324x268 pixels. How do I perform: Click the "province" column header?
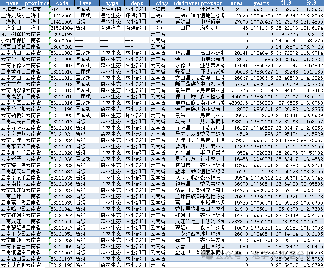[x=37, y=3]
